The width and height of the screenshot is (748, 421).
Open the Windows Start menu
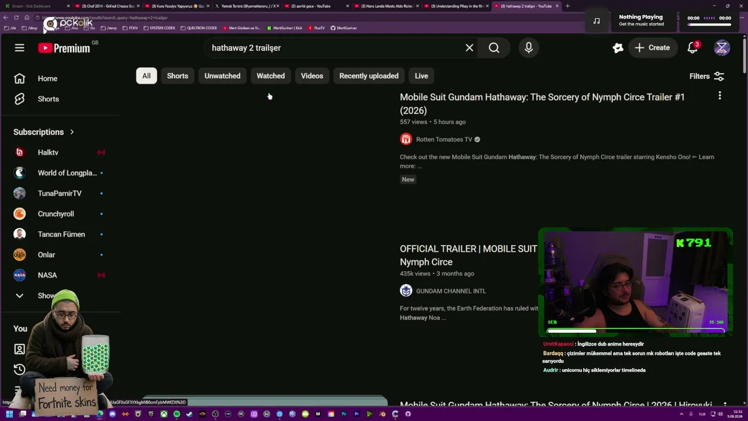[x=9, y=414]
